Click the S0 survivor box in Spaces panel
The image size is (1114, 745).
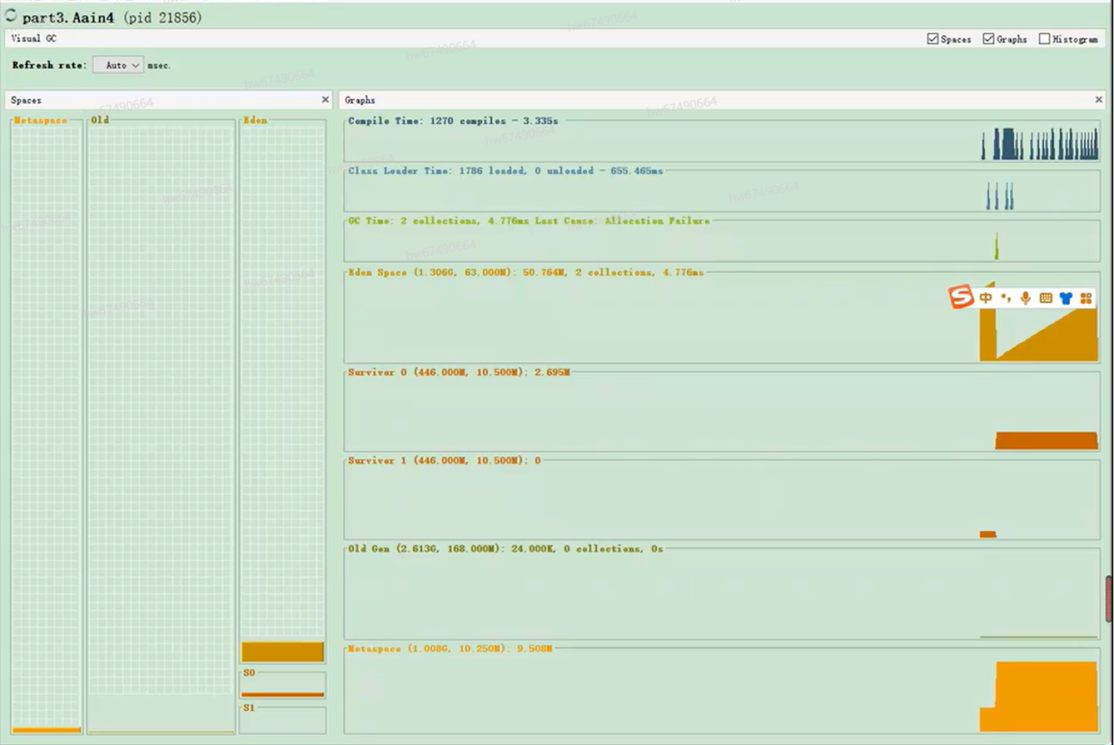(x=282, y=684)
